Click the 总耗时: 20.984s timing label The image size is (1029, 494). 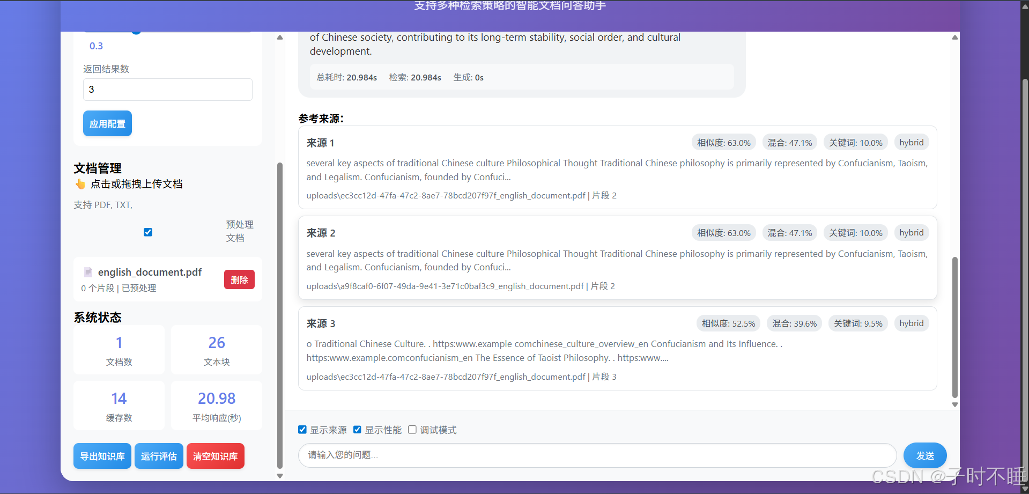[346, 77]
